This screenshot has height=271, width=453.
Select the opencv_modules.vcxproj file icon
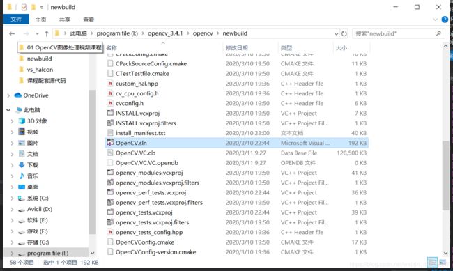(110, 173)
